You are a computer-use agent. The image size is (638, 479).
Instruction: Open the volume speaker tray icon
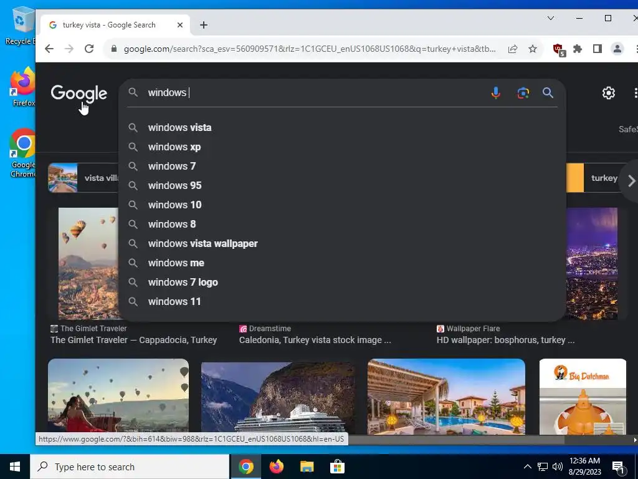click(558, 467)
